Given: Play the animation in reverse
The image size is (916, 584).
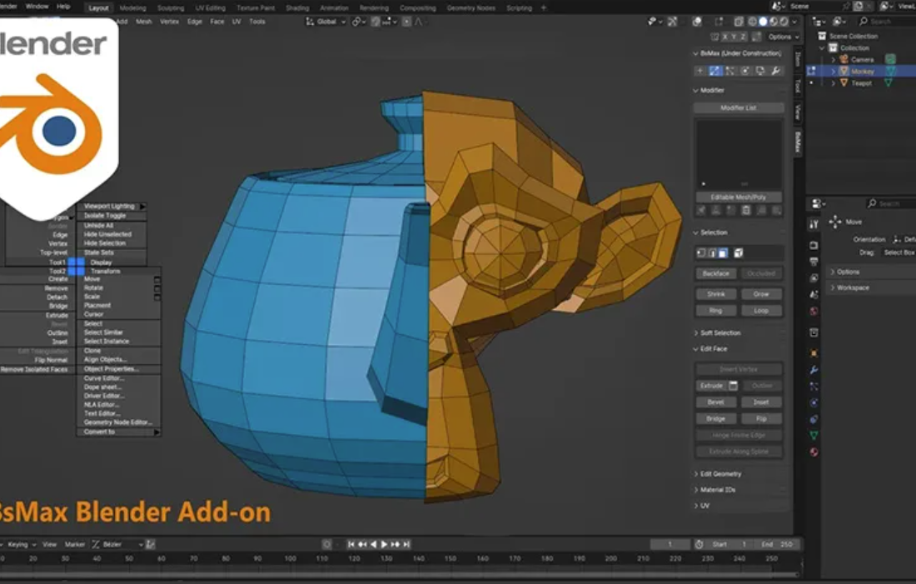Looking at the screenshot, I should 373,544.
